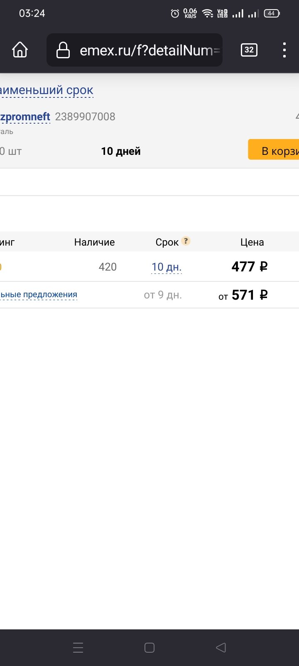Viewport: 299px width, 666px height.
Task: Sort by the Наличие column header
Action: coord(94,242)
